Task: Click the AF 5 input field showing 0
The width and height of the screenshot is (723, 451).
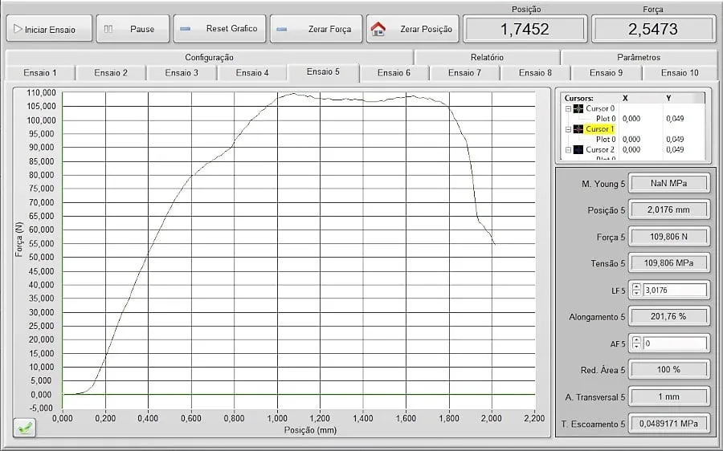Action: coord(675,343)
